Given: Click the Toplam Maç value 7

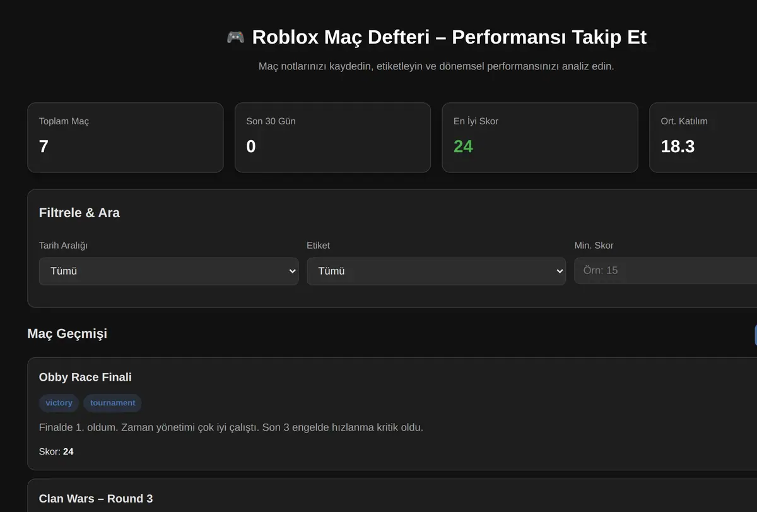Looking at the screenshot, I should pyautogui.click(x=44, y=146).
